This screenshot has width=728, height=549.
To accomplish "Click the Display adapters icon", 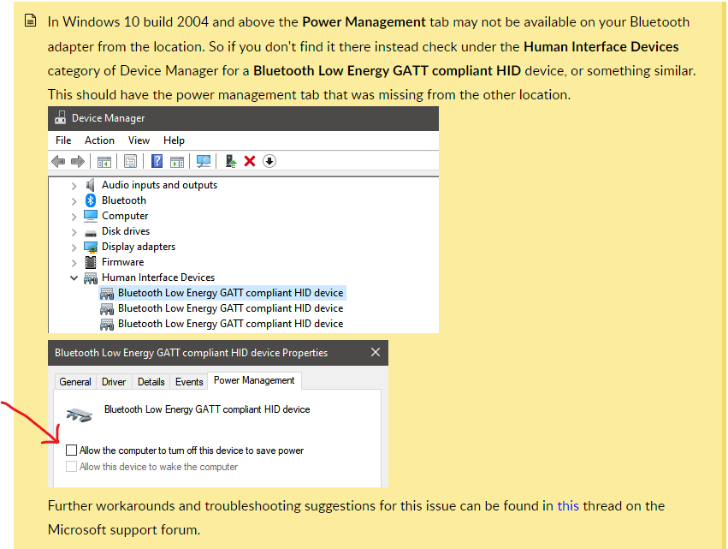I will pyautogui.click(x=91, y=247).
